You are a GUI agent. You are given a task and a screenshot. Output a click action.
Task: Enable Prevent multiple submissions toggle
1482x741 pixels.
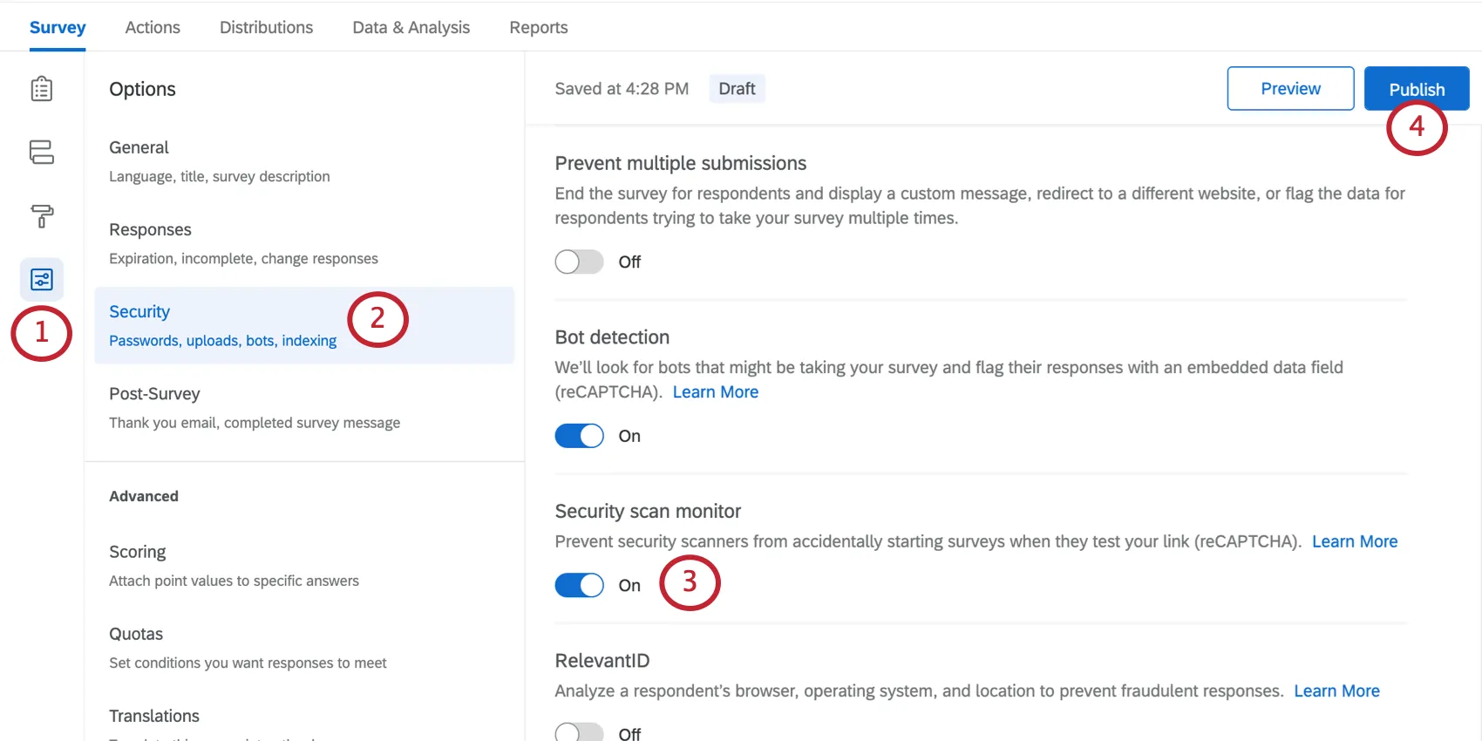(x=579, y=262)
